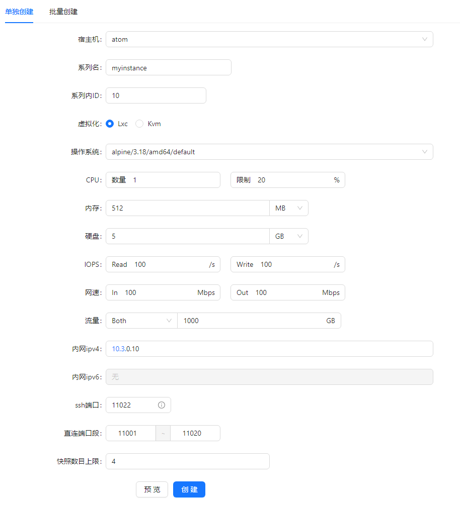Open the disk unit GB dropdown
Viewport: 460px width, 505px height.
[x=289, y=236]
